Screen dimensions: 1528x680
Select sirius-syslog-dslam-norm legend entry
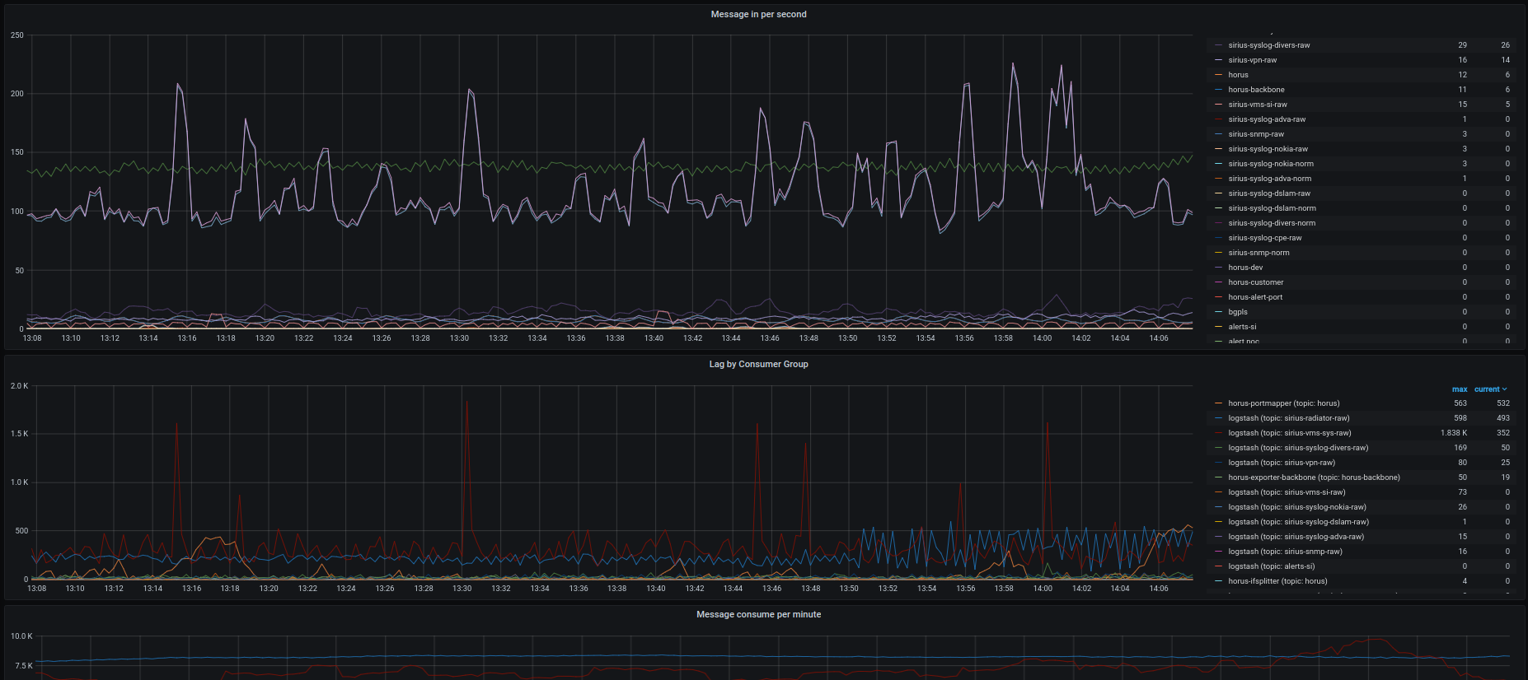[1272, 208]
